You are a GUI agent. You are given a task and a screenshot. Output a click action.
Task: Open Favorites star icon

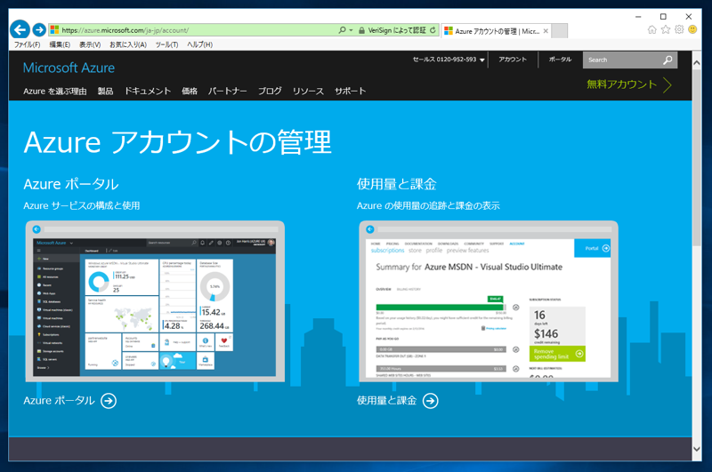click(666, 29)
